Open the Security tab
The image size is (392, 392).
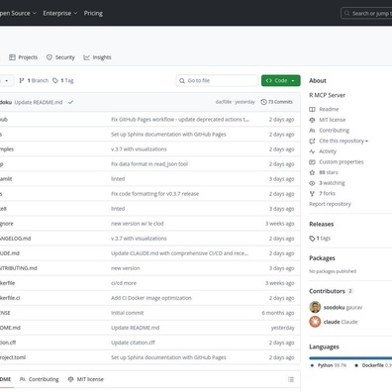[x=60, y=57]
